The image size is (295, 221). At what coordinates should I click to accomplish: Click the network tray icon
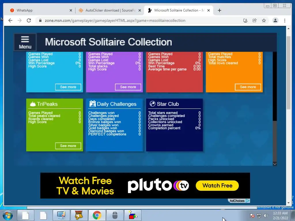259,216
